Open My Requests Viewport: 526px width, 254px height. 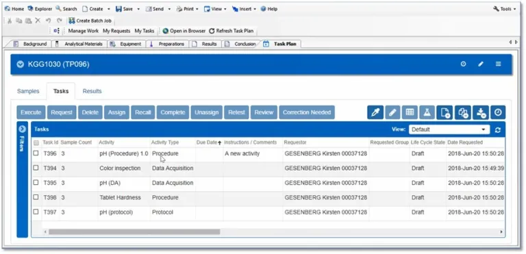[116, 31]
